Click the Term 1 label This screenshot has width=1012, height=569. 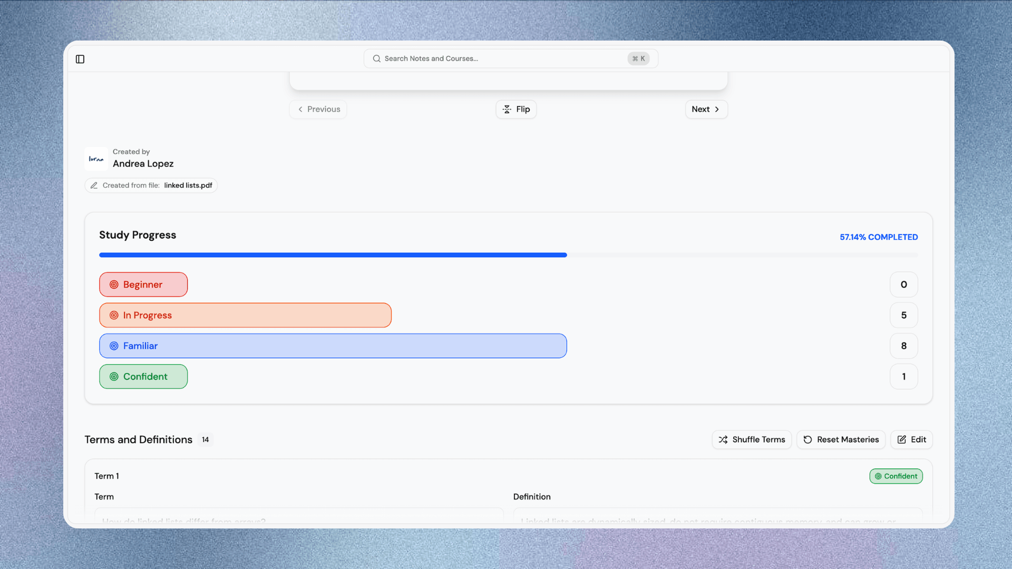pos(106,476)
